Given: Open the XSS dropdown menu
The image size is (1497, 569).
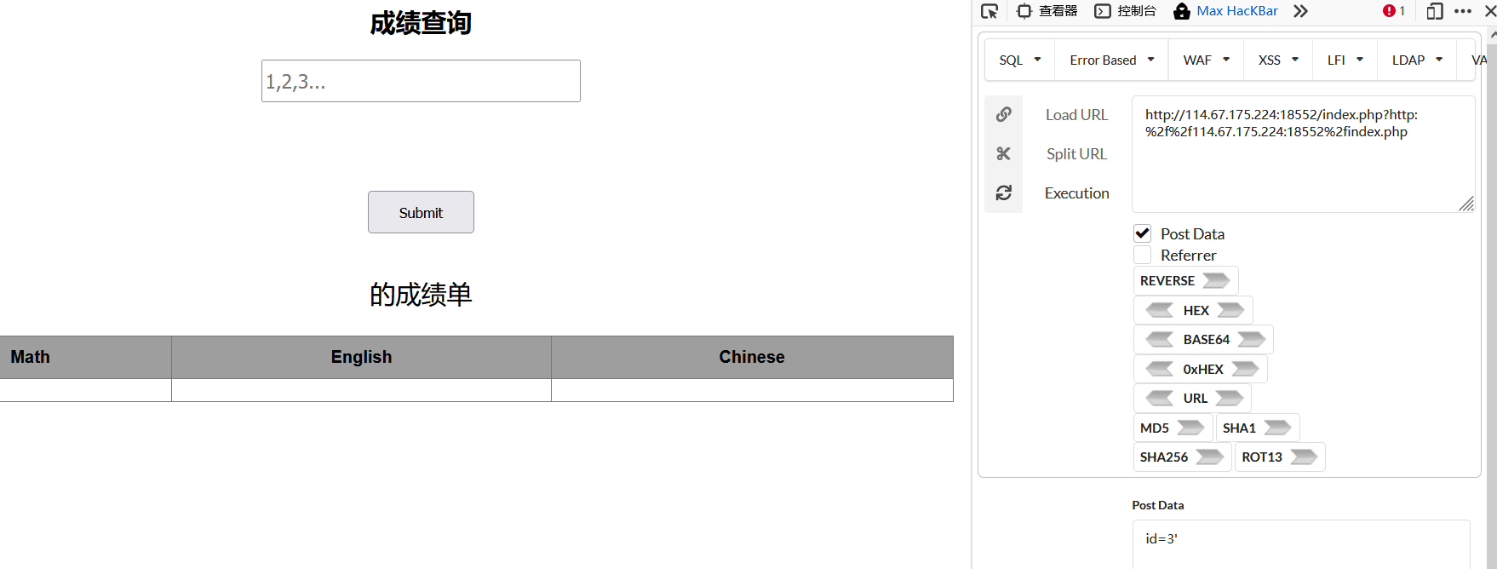Looking at the screenshot, I should click(x=1278, y=60).
